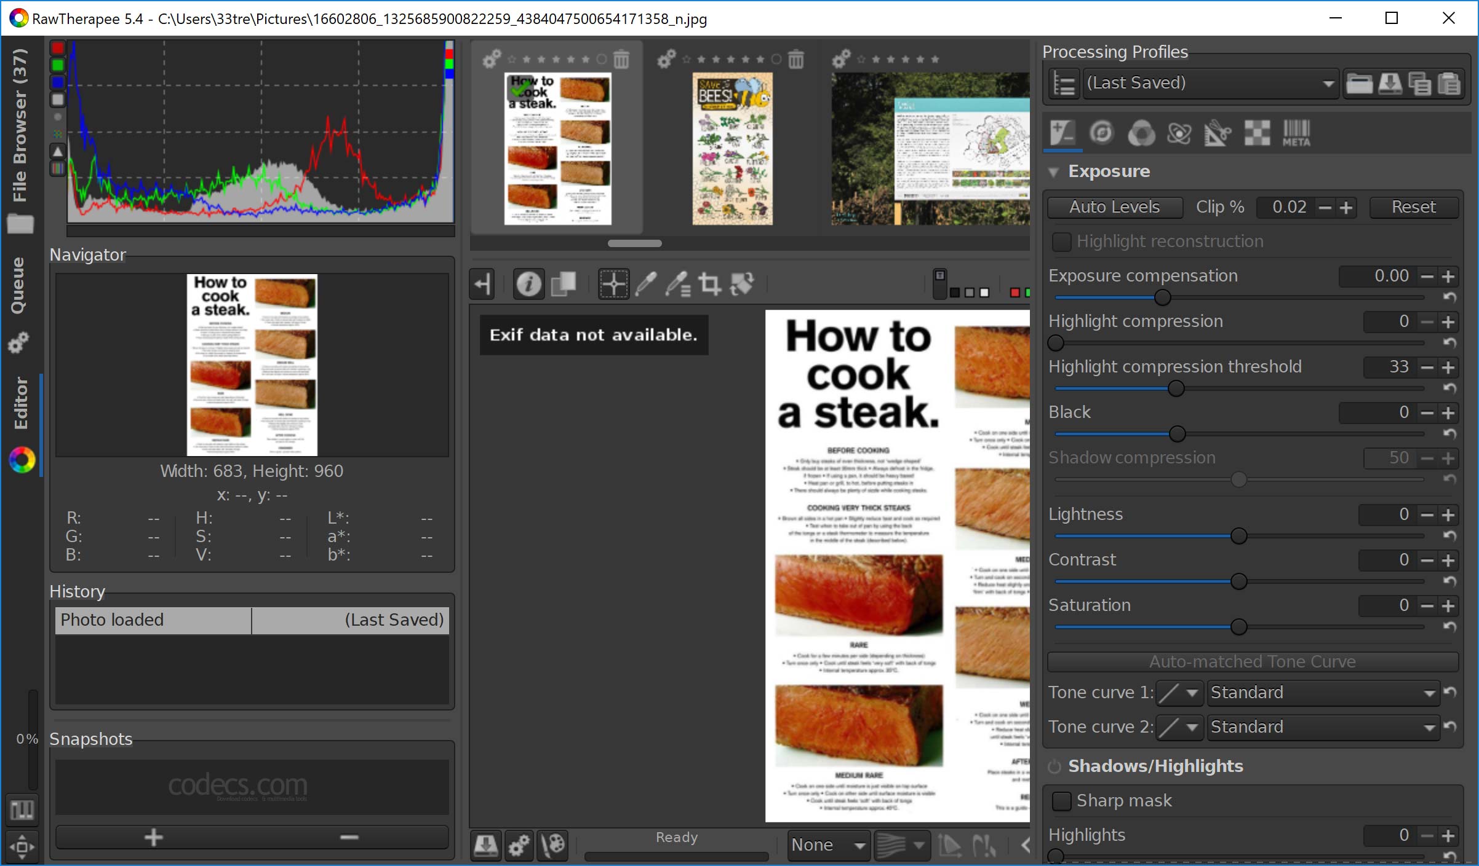Select black preview background color
The height and width of the screenshot is (866, 1479).
point(955,293)
